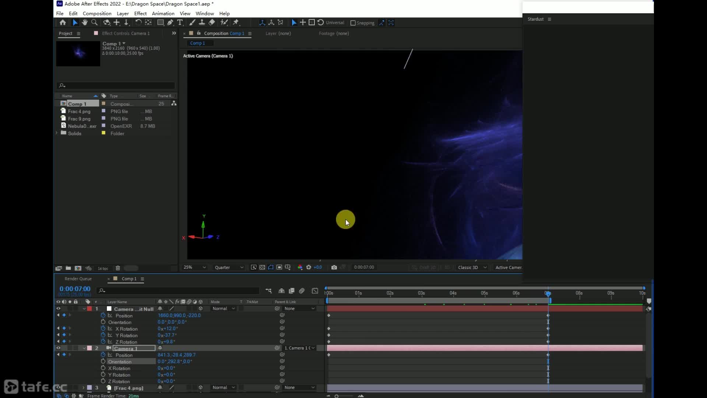Select the Puppet Pin tool
Viewport: 707px width, 398px height.
click(236, 22)
